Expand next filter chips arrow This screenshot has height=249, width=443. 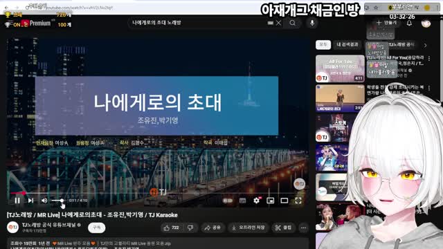425,45
